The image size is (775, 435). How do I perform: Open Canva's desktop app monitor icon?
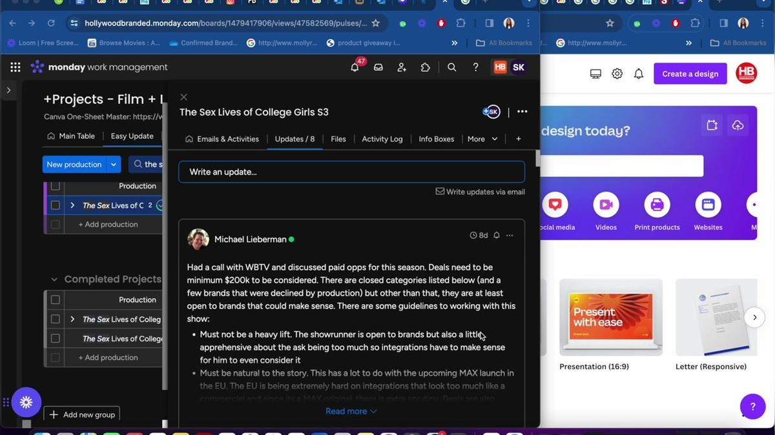click(595, 74)
